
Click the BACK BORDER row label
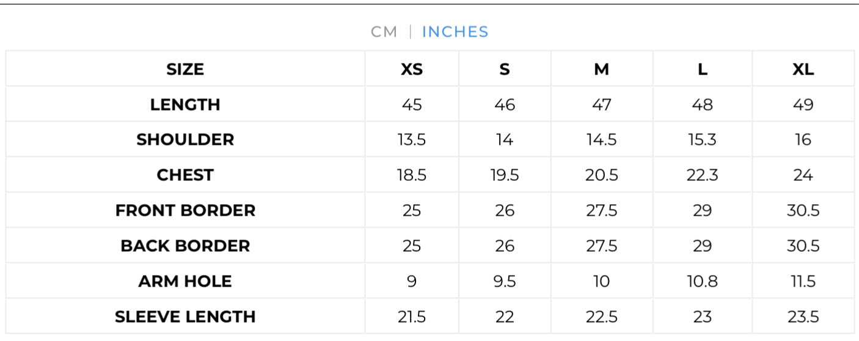tap(185, 246)
